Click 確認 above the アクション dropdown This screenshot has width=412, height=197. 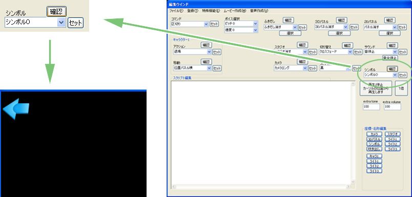[x=207, y=45]
